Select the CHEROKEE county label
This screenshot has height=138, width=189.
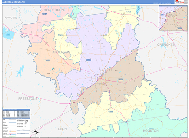pyautogui.click(x=166, y=45)
